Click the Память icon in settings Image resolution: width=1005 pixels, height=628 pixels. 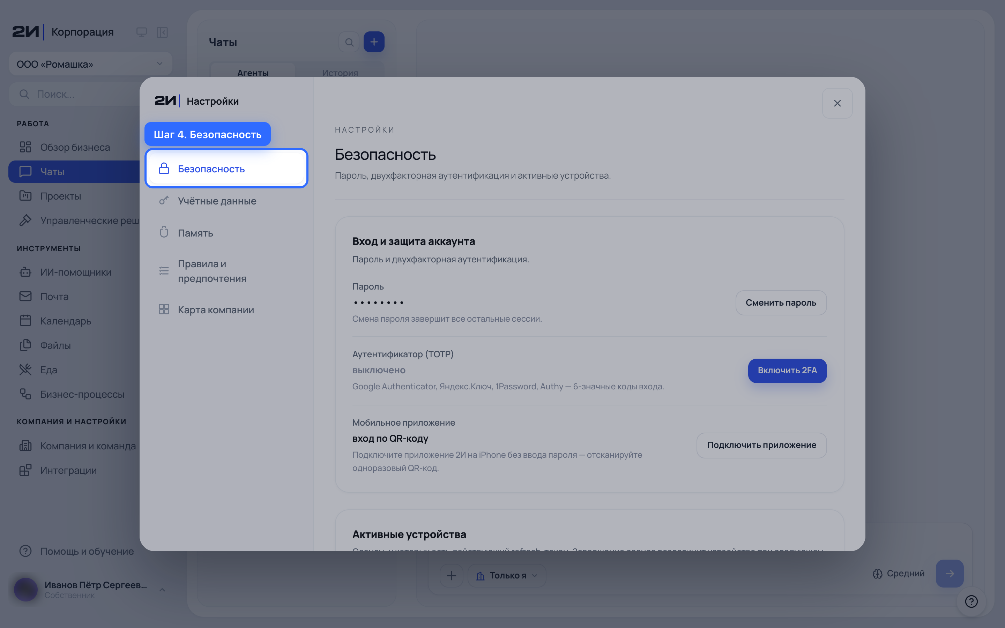tap(164, 232)
